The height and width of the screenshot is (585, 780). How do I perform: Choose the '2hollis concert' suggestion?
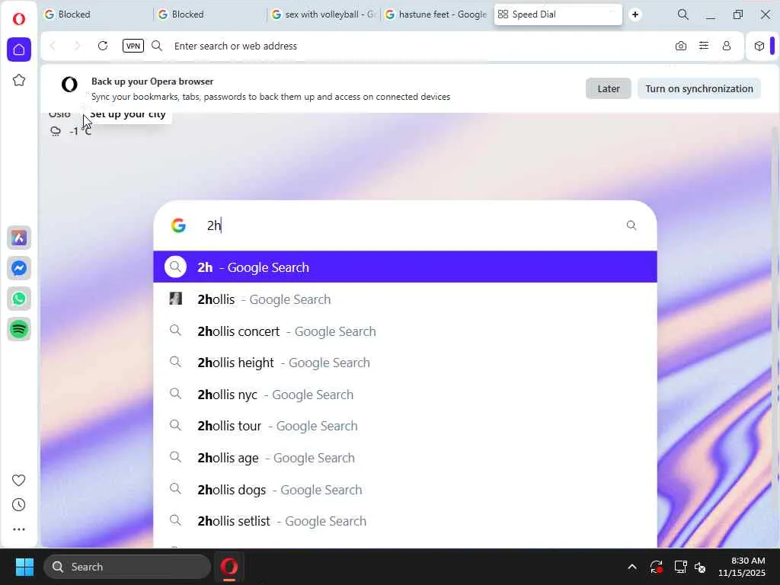click(x=405, y=331)
